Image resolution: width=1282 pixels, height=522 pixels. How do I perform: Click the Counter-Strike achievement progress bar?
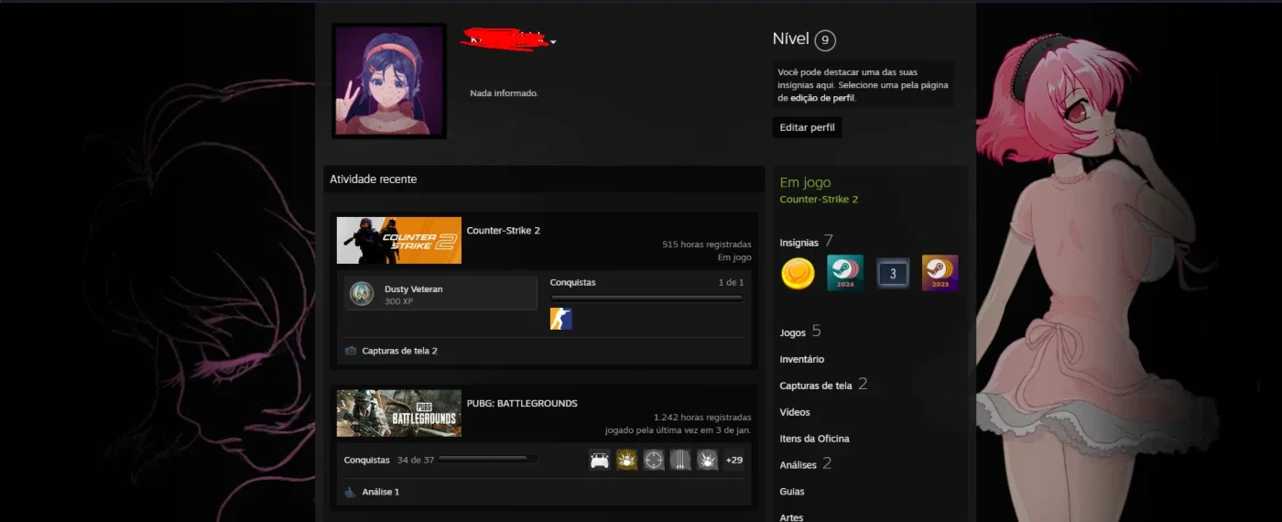(646, 298)
